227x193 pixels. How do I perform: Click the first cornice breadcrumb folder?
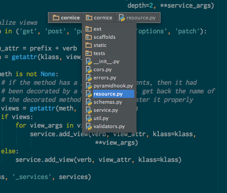pos(66,18)
